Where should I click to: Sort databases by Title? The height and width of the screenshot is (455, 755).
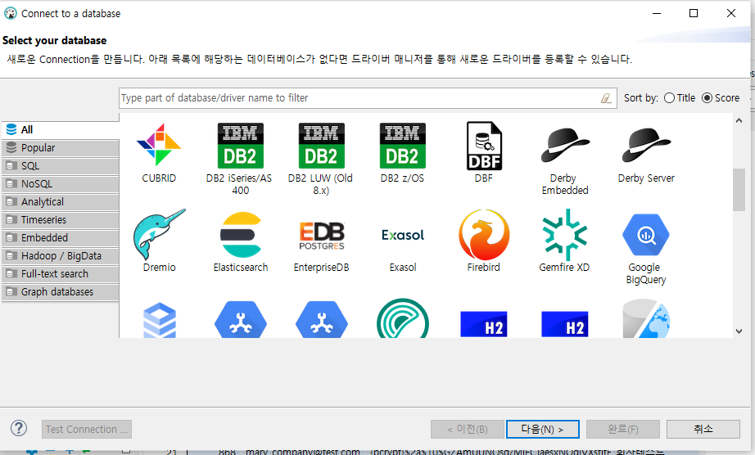click(680, 98)
